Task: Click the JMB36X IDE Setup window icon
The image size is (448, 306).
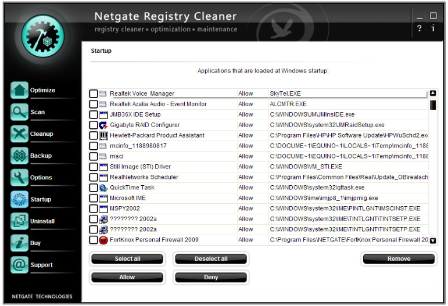Action: coord(103,115)
